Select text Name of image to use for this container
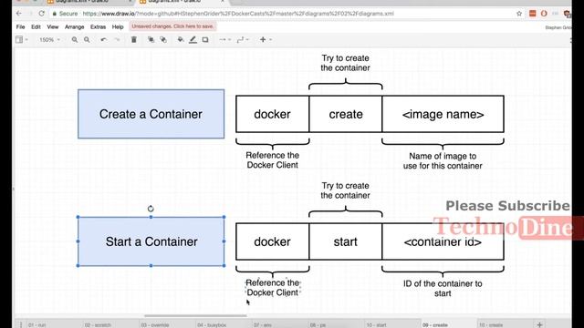 pyautogui.click(x=443, y=160)
